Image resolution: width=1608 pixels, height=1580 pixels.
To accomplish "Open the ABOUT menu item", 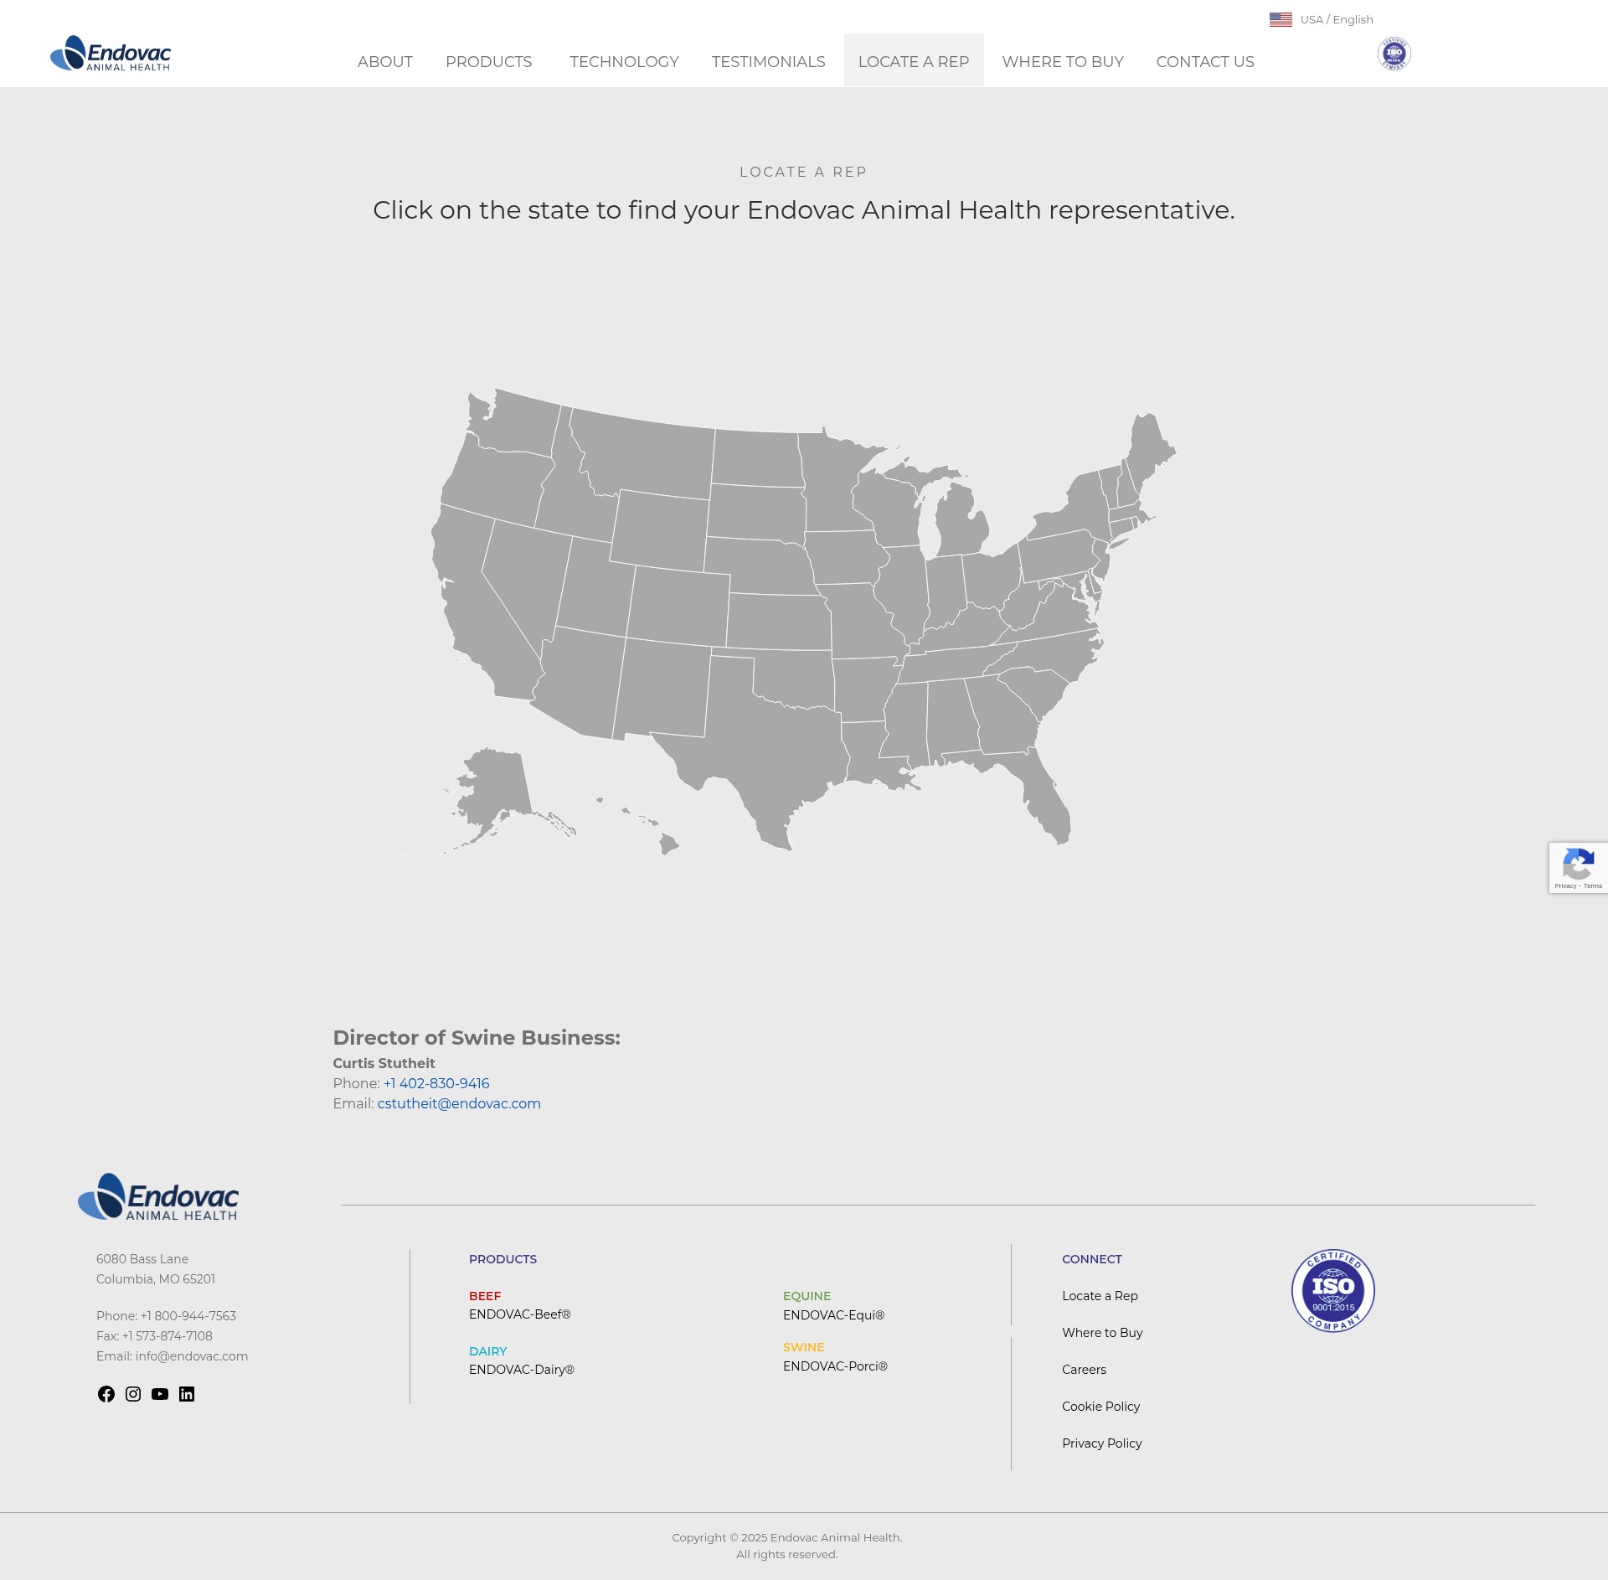I will click(x=385, y=61).
